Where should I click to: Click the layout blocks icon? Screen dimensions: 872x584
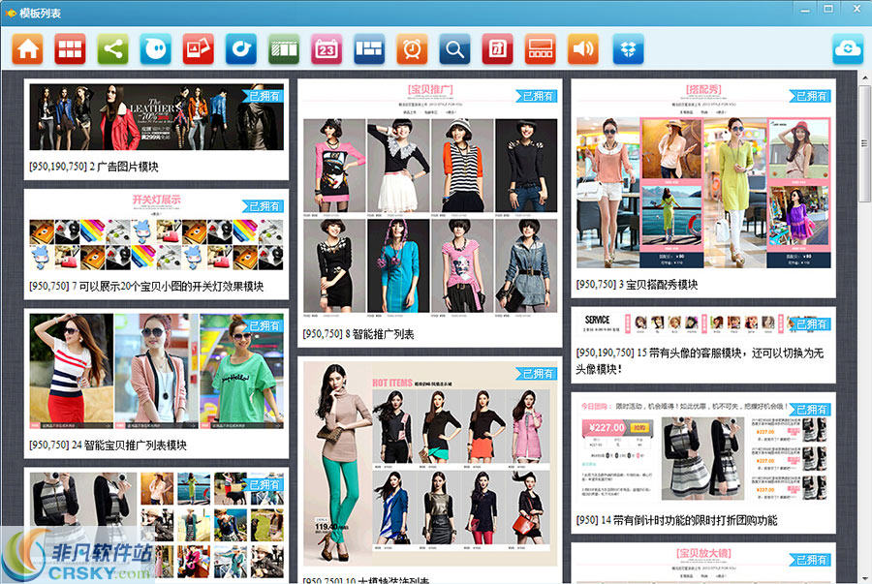pos(368,48)
